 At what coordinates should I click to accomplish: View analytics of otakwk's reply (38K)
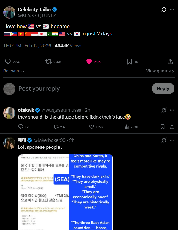127,127
